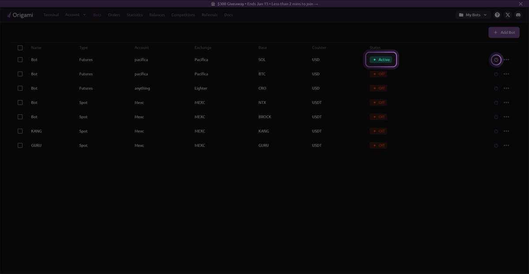Open the Referrals page
529x274 pixels.
pos(210,15)
